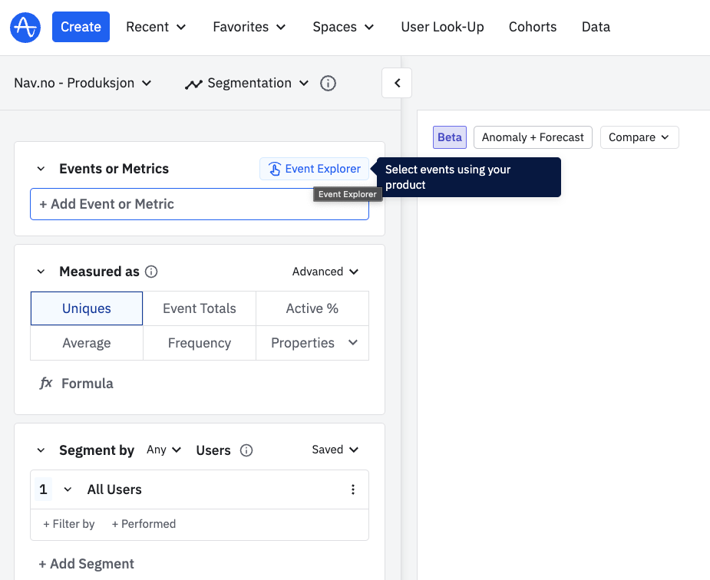Click the Measured as info icon
Viewport: 710px width, 580px height.
tap(151, 272)
